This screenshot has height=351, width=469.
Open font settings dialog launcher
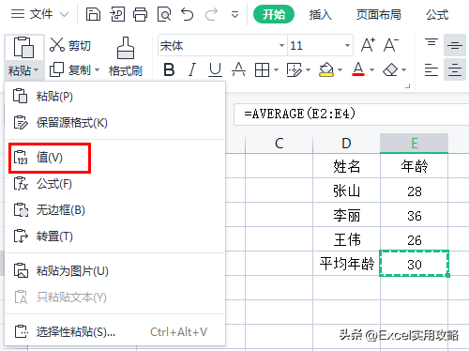point(407,86)
